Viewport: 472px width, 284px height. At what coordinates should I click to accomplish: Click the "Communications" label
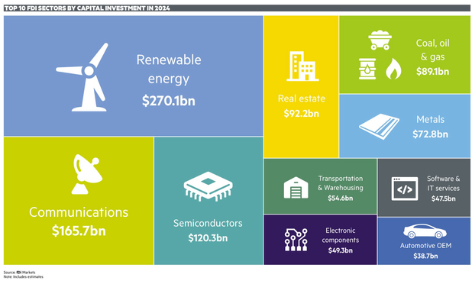click(79, 212)
